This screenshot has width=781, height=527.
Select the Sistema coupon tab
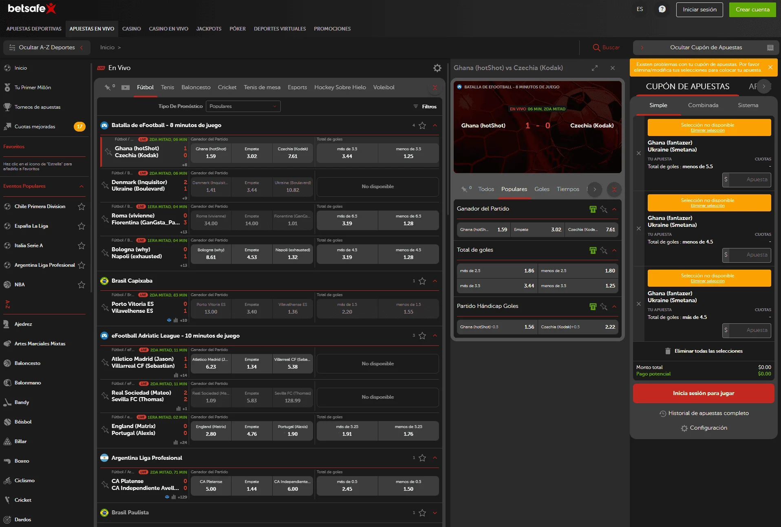coord(748,105)
